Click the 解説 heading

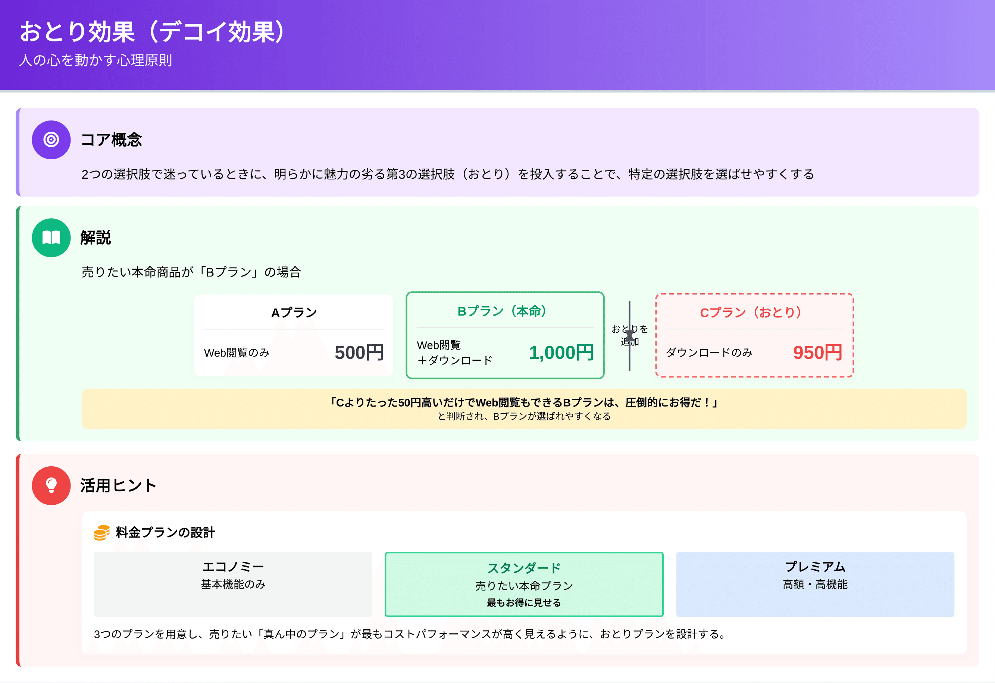(x=96, y=238)
